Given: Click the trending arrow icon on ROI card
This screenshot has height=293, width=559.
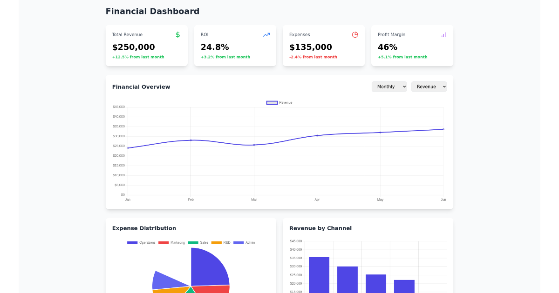Looking at the screenshot, I should [266, 35].
